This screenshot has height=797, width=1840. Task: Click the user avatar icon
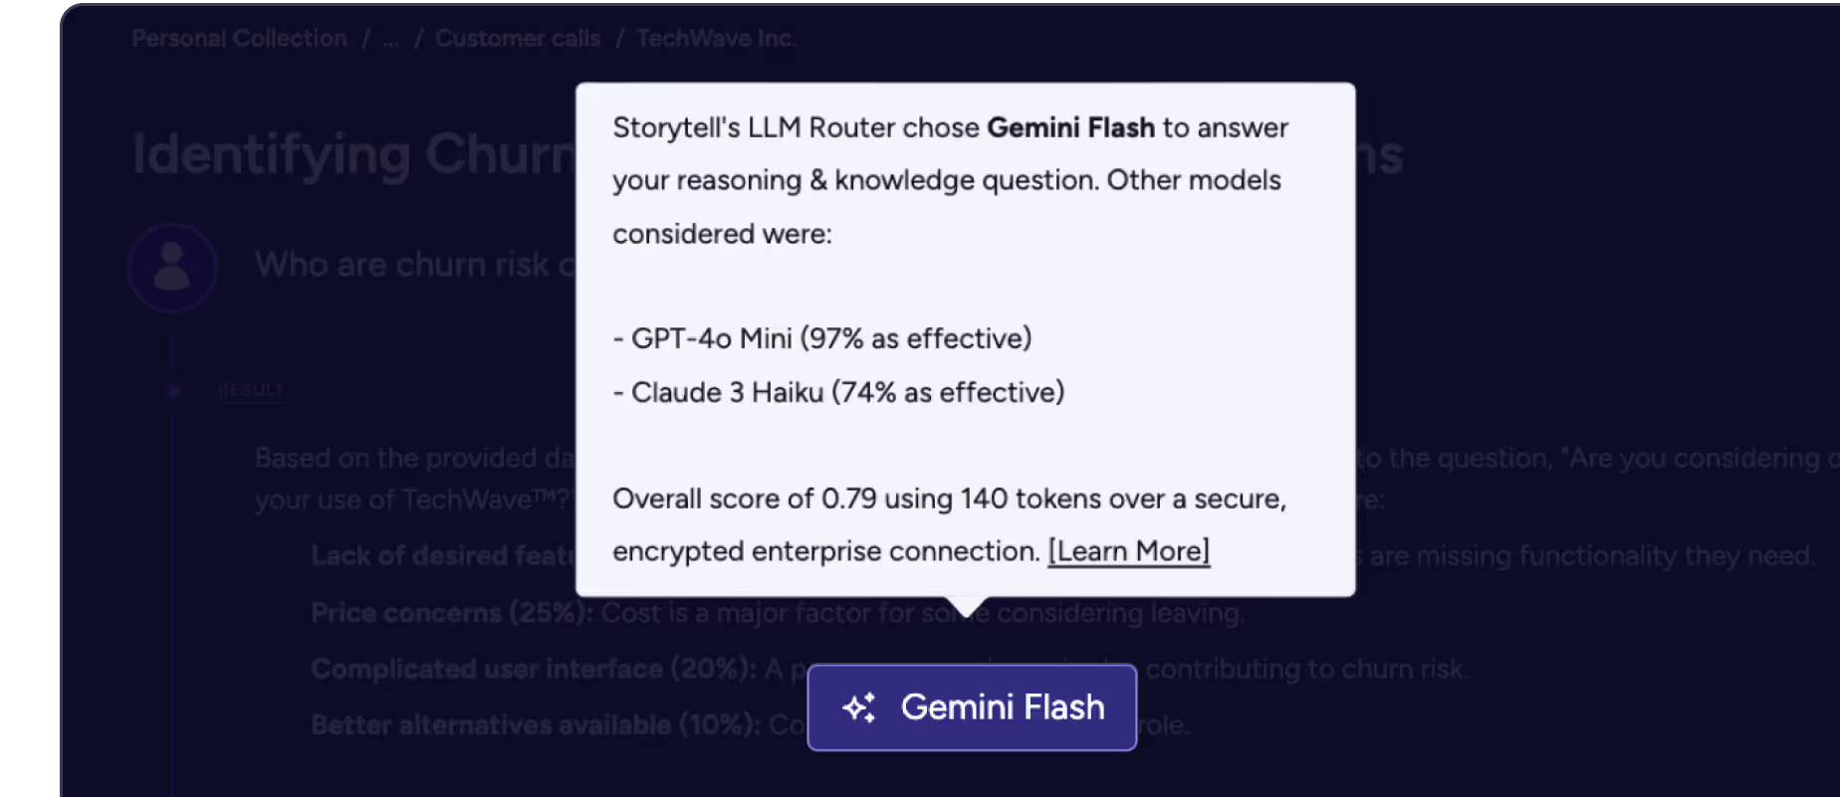click(x=172, y=267)
